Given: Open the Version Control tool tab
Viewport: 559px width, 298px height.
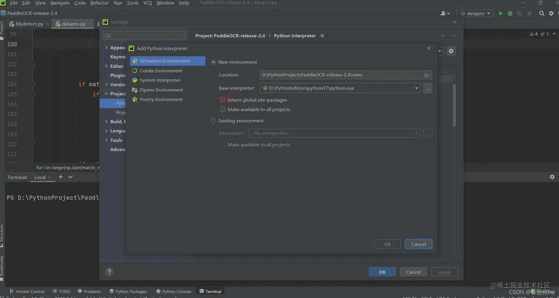Looking at the screenshot, I should [27, 291].
